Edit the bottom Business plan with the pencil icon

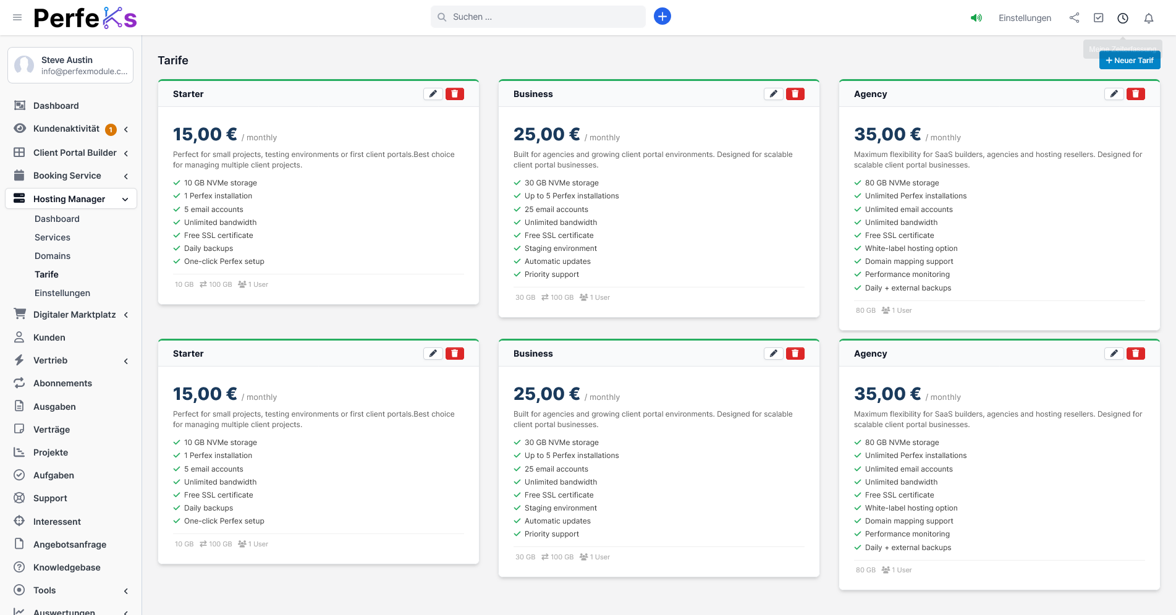click(x=773, y=354)
